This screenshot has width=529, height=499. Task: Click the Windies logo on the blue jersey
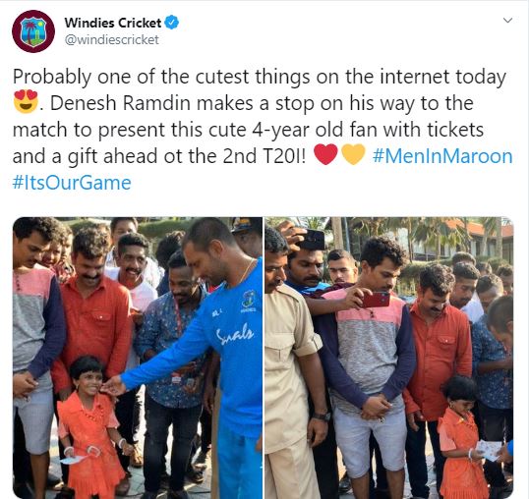coord(248,300)
